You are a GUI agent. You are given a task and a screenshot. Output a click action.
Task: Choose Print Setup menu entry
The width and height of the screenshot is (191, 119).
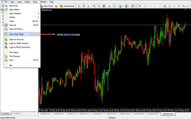coord(22,52)
